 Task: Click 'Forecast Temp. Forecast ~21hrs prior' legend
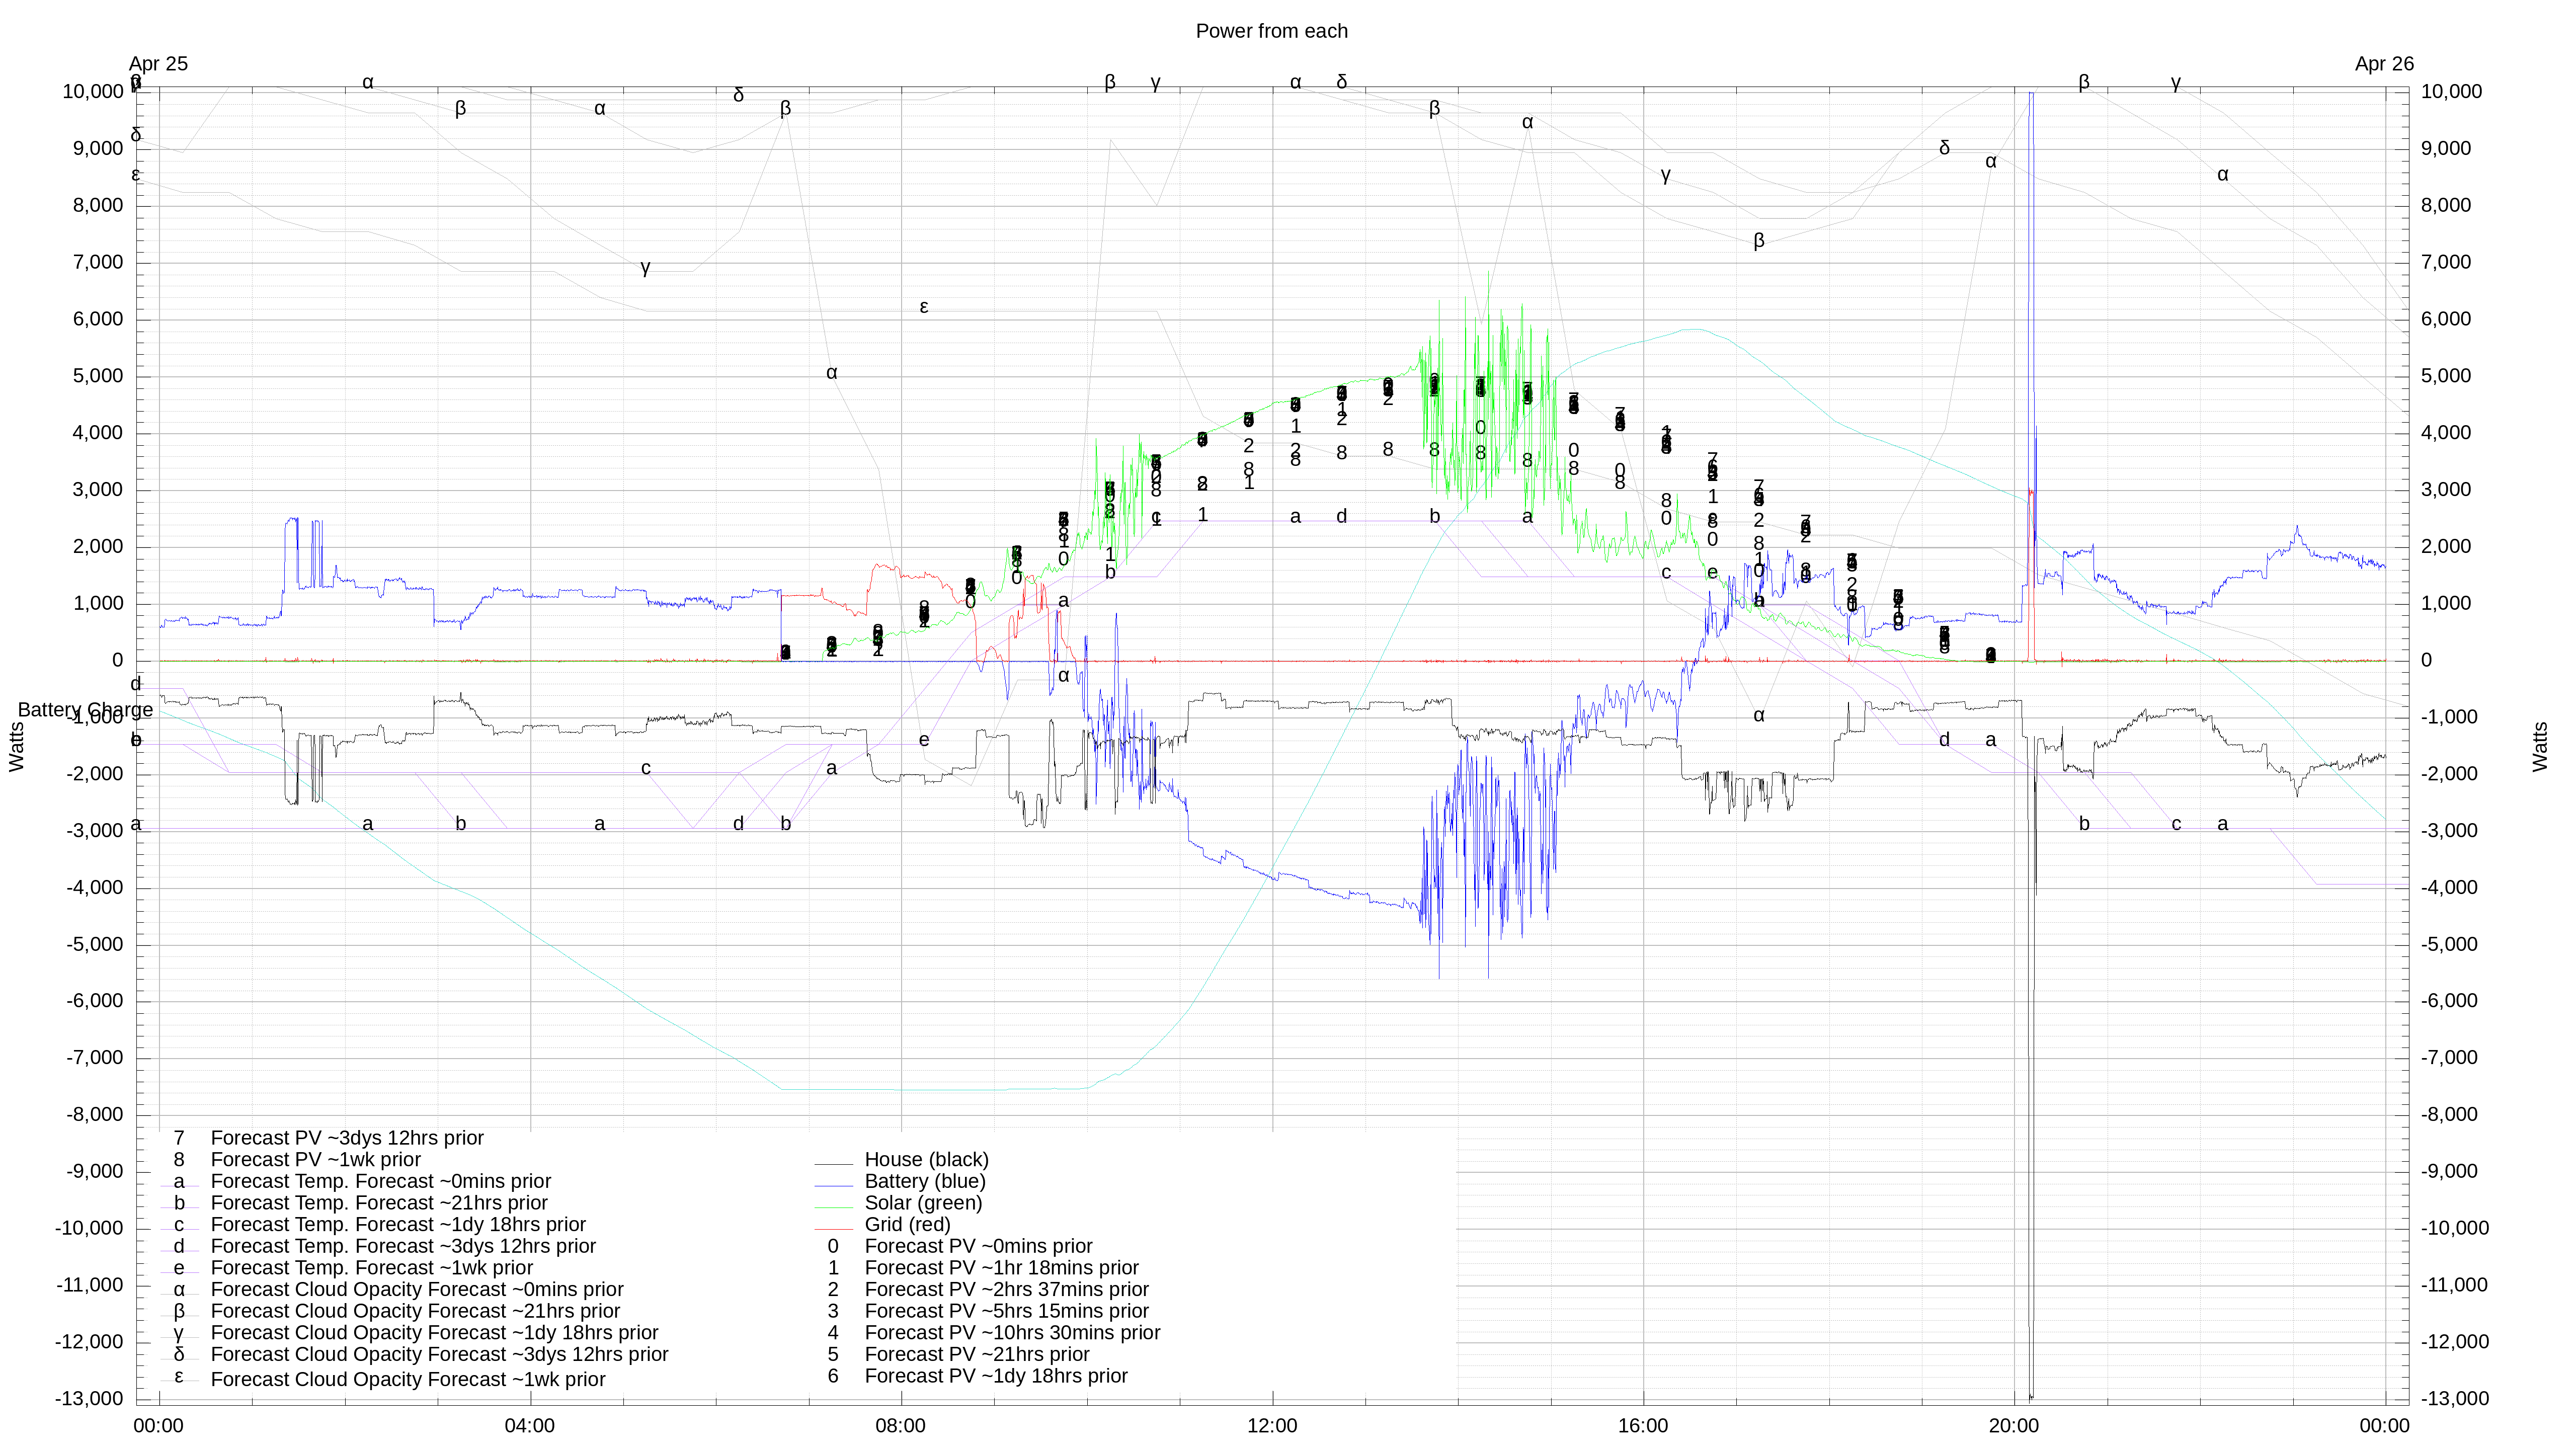coord(379,1203)
